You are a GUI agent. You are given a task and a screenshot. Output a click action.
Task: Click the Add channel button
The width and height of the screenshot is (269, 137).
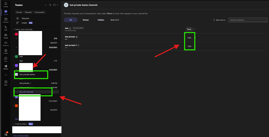[219, 20]
